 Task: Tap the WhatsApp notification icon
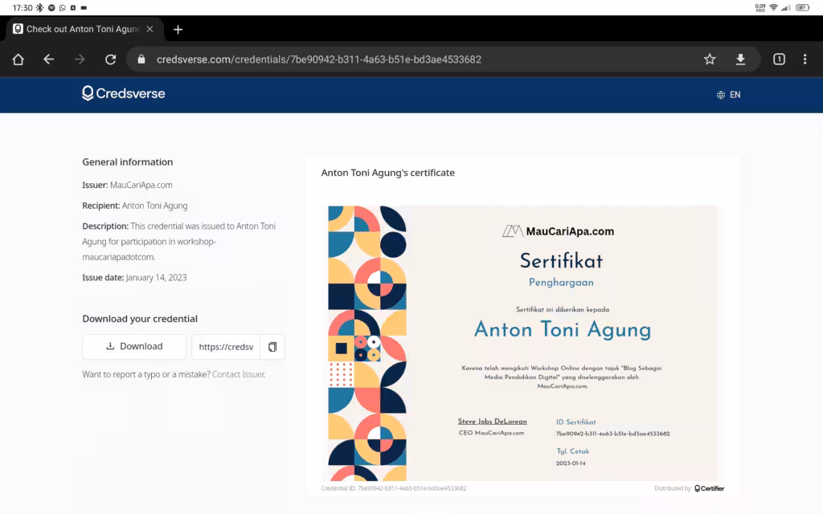pyautogui.click(x=63, y=8)
